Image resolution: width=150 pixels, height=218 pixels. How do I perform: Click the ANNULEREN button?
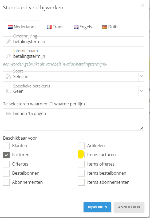(x=129, y=207)
